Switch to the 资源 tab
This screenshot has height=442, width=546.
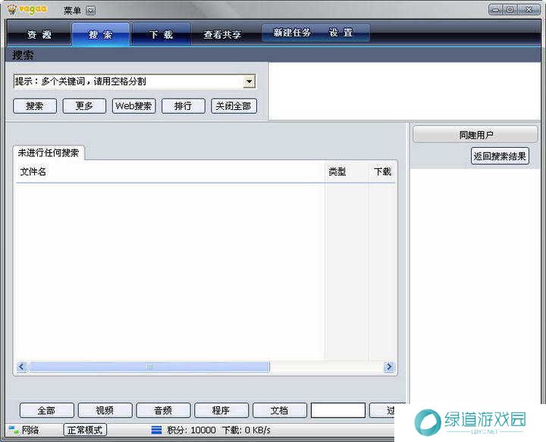click(x=39, y=34)
